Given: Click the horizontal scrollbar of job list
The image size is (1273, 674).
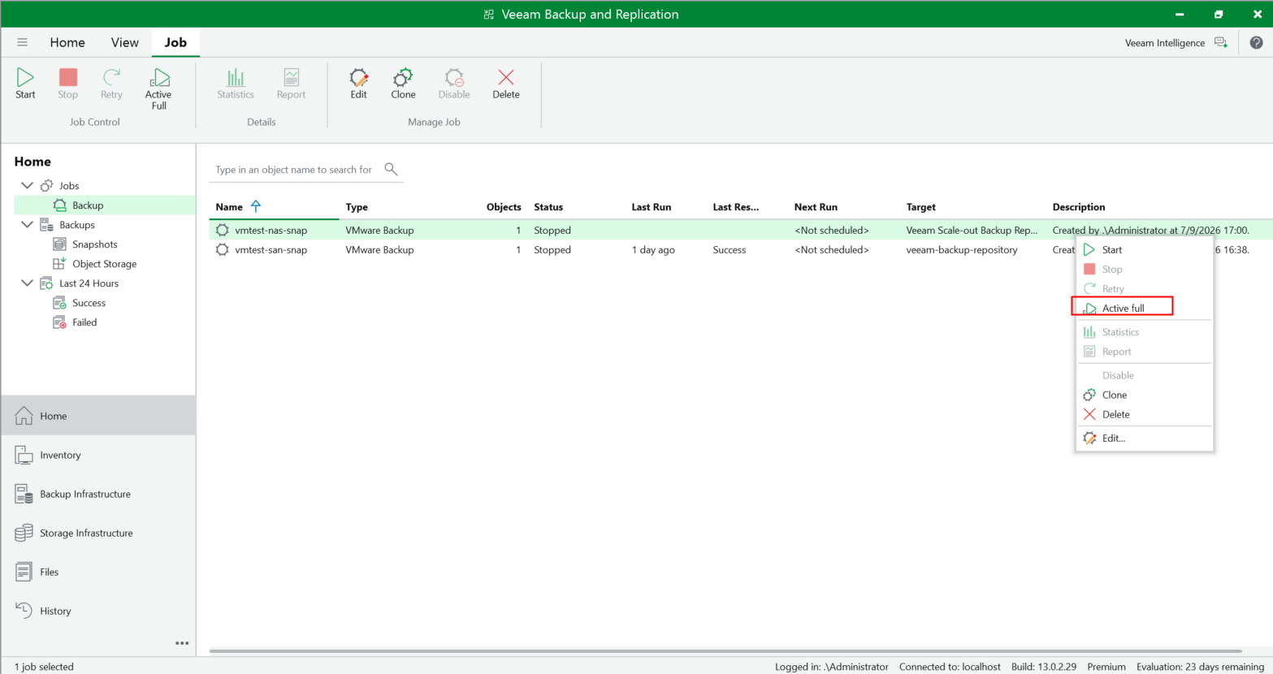Looking at the screenshot, I should click(x=725, y=651).
